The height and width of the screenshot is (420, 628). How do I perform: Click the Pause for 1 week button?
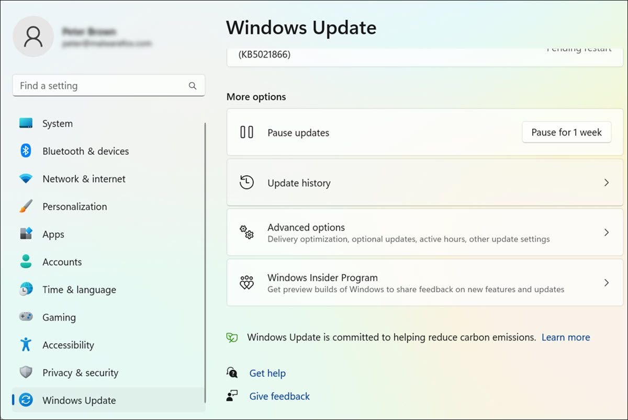click(567, 132)
